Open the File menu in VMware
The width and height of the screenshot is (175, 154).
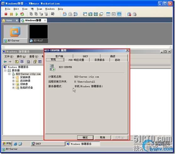[8, 9]
